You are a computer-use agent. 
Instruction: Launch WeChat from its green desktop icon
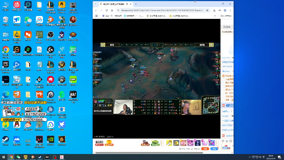point(28,21)
